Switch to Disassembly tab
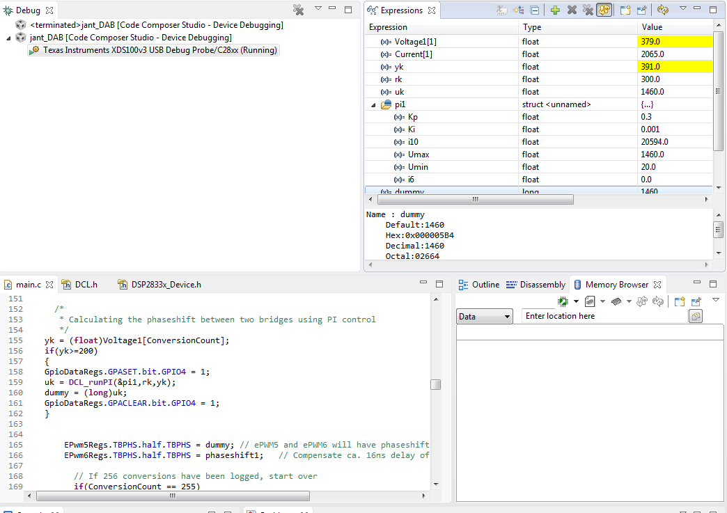Viewport: 727px width, 513px height. pyautogui.click(x=536, y=285)
